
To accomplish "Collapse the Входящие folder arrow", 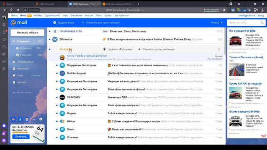I will pos(14,41).
